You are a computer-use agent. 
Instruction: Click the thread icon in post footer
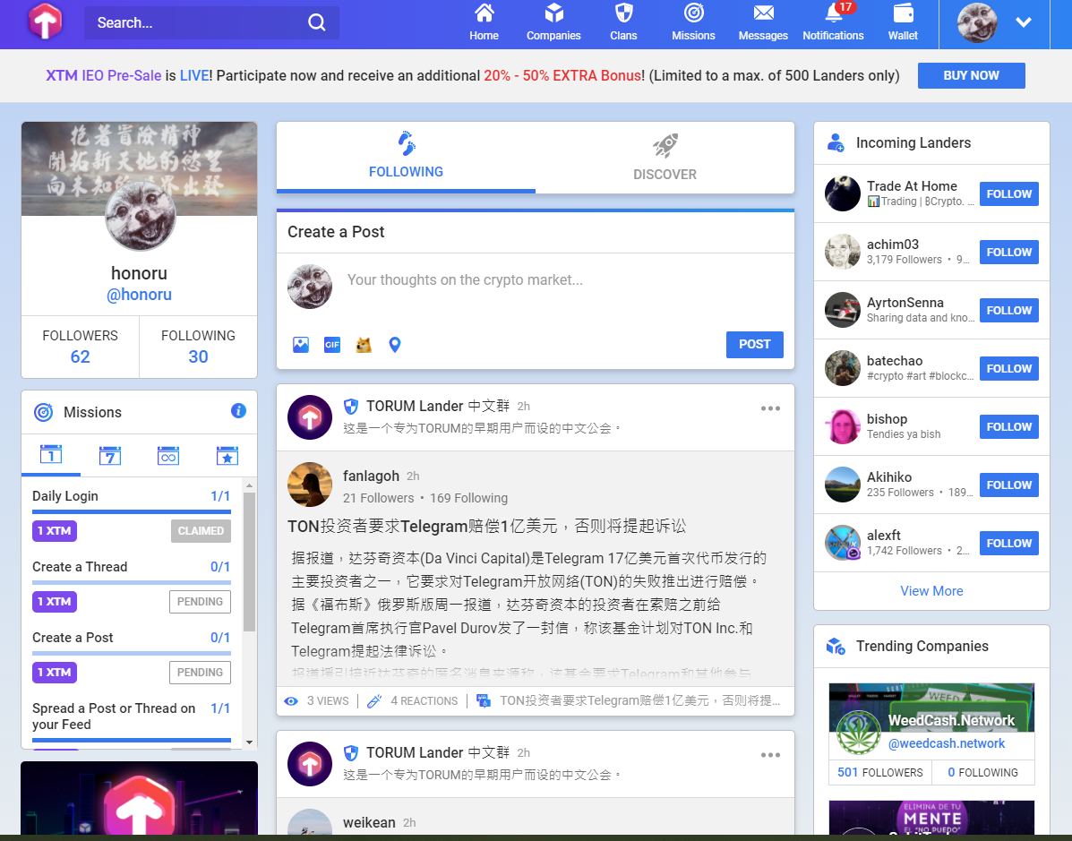pyautogui.click(x=484, y=700)
